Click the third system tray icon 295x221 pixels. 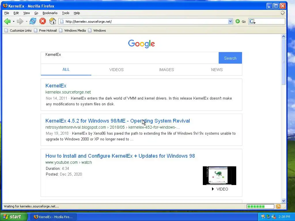coord(274,217)
